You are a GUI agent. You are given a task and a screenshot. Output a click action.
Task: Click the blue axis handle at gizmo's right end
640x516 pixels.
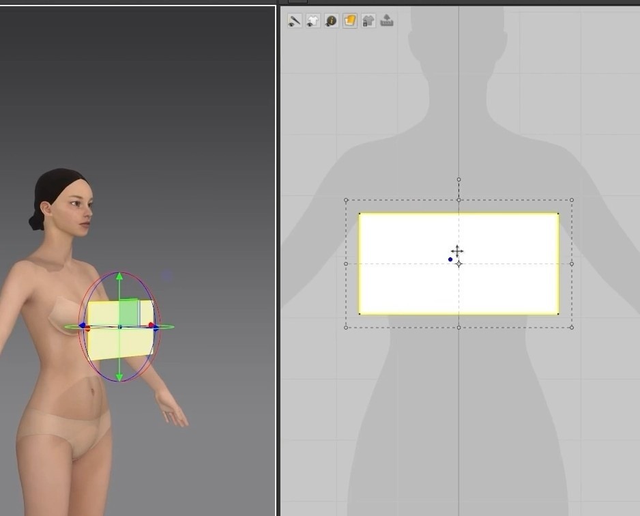(156, 328)
